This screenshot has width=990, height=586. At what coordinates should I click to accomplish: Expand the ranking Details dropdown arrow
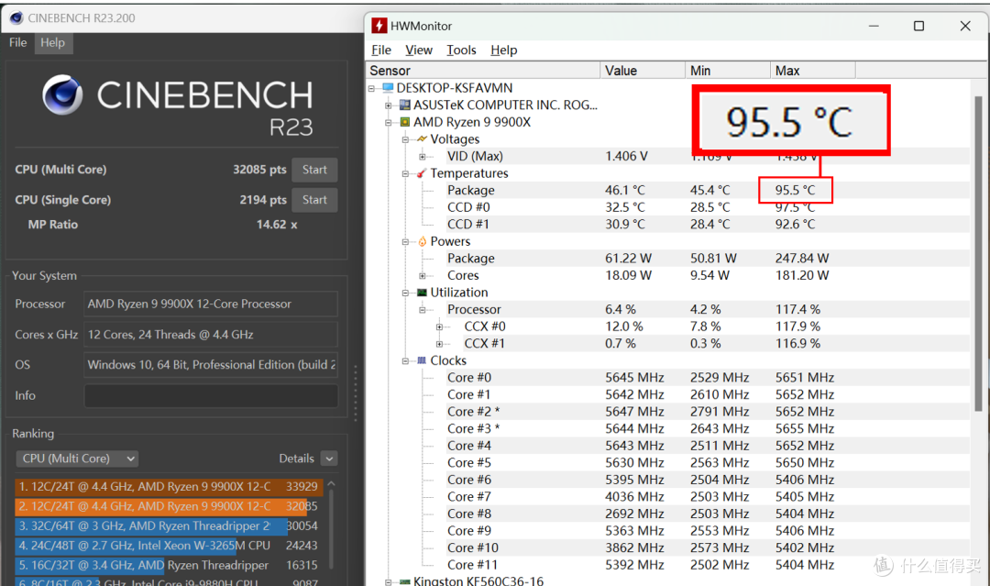point(329,459)
